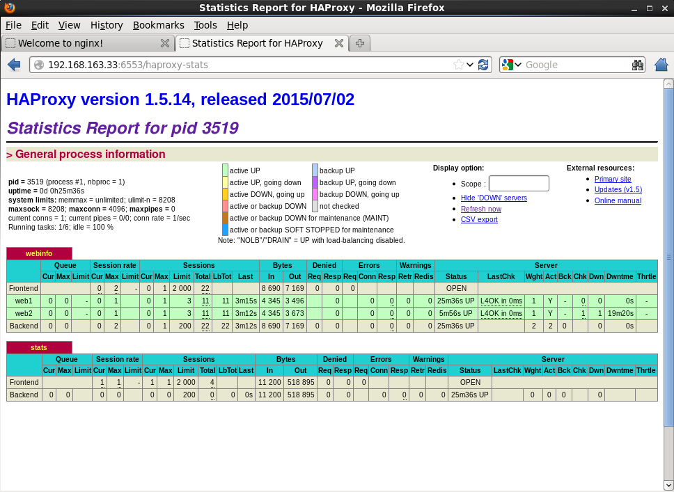The height and width of the screenshot is (492, 674).
Task: Open the History menu
Action: [107, 25]
